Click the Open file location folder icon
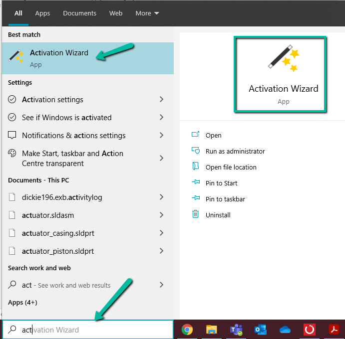Screen dimensions: 345x339 [x=195, y=167]
